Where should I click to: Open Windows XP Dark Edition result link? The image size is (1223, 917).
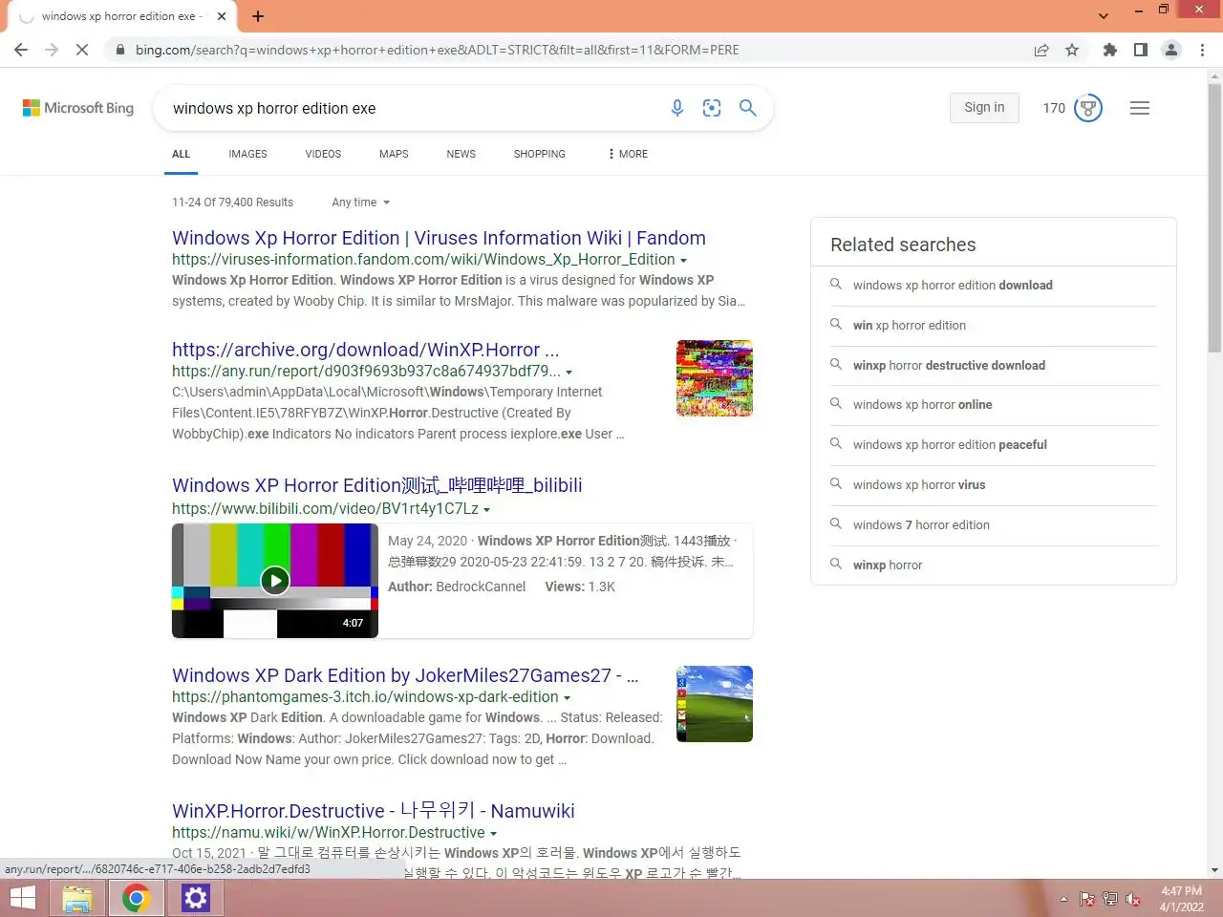click(405, 675)
